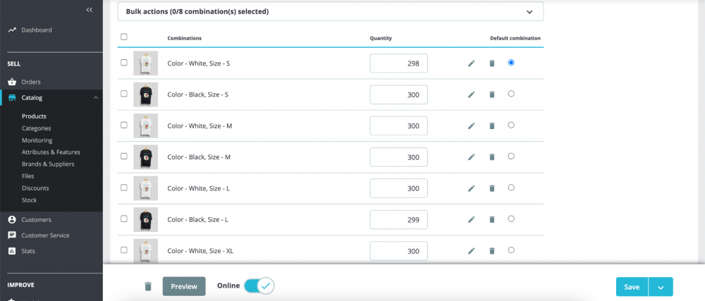Image resolution: width=705 pixels, height=301 pixels.
Task: Collapse the Catalog menu section
Action: [96, 97]
